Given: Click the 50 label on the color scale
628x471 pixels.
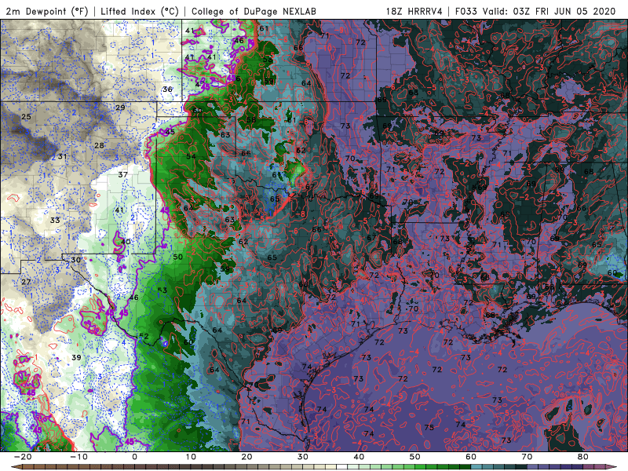Looking at the screenshot, I should click(415, 457).
